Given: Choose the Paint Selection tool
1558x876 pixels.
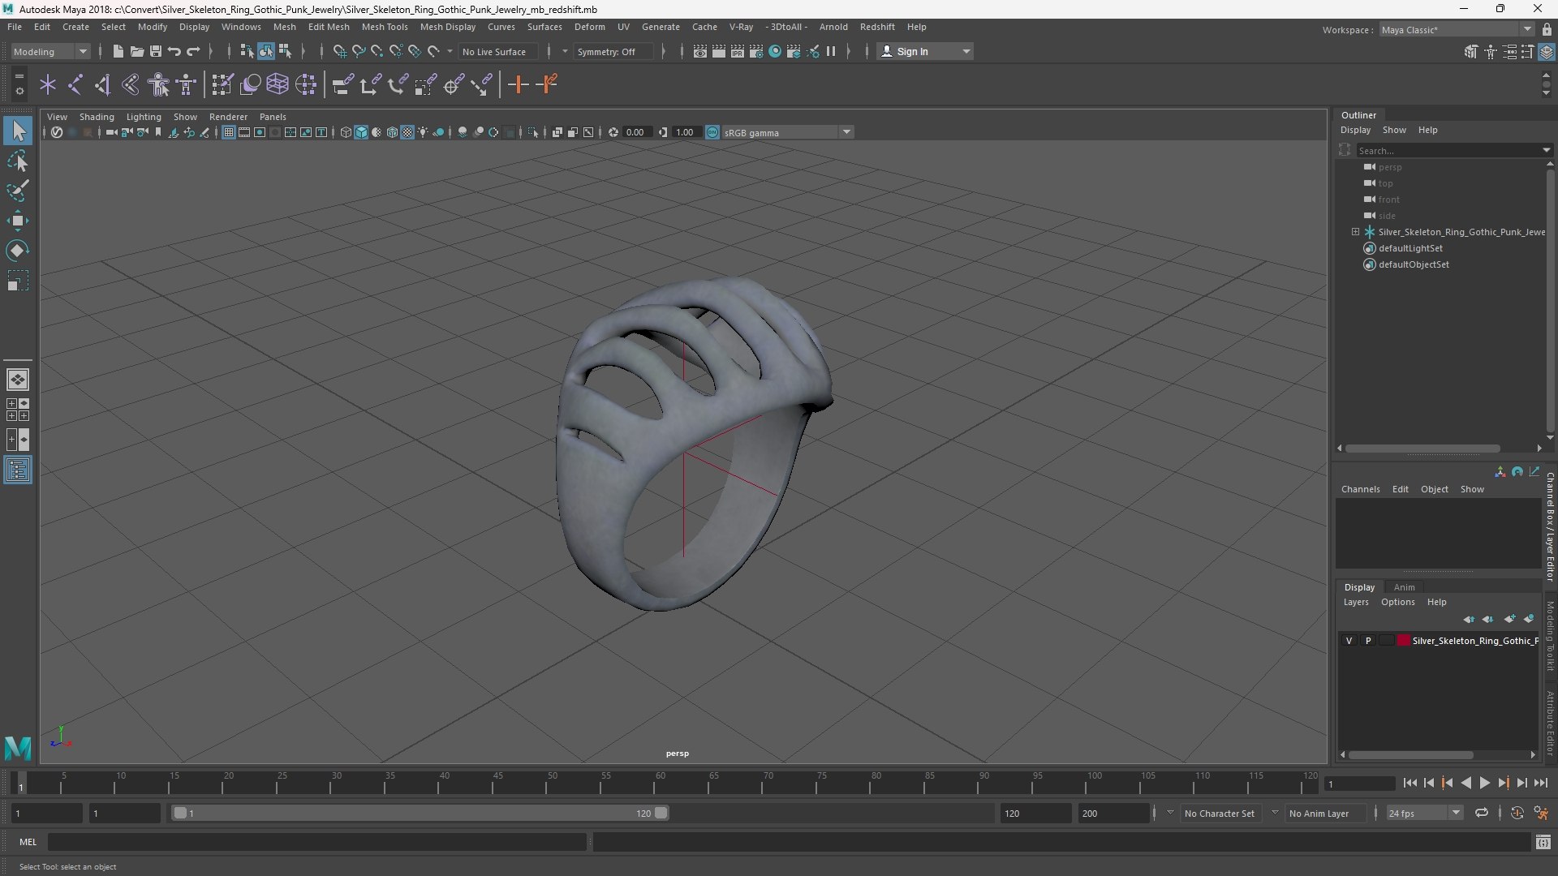Looking at the screenshot, I should 18,191.
